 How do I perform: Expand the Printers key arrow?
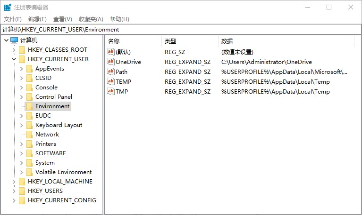click(21, 144)
